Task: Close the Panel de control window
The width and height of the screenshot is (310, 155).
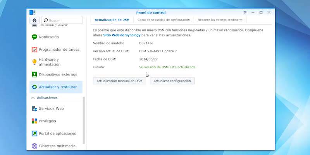Action: (x=269, y=12)
